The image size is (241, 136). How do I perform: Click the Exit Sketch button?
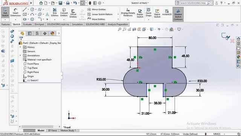pos(5,12)
